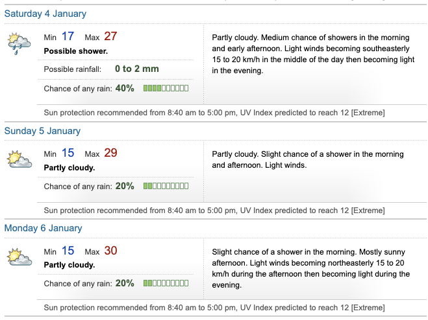This screenshot has height=320, width=428.
Task: Click Monday's detailed forecast description paragraph
Action: (311, 269)
